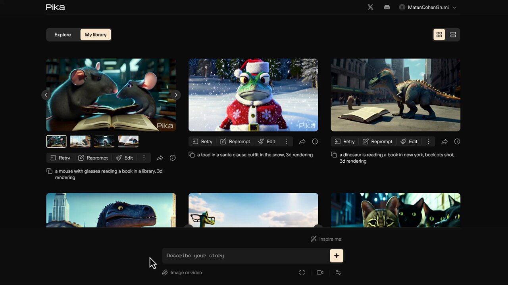Retry the santa toad video

(x=202, y=141)
